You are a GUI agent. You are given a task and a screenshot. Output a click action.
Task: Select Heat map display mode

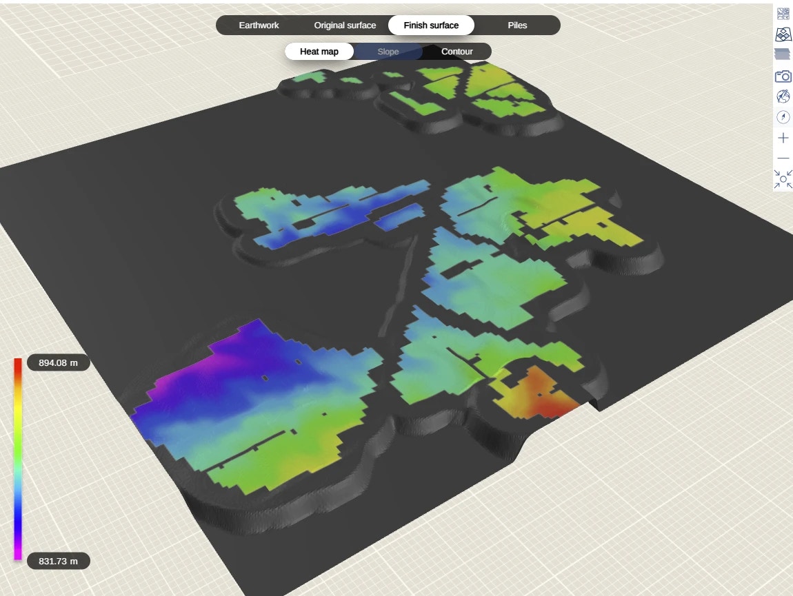pyautogui.click(x=319, y=52)
